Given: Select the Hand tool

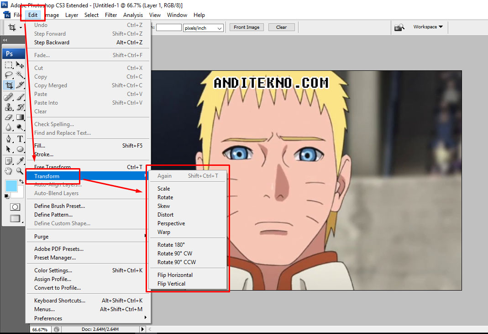Looking at the screenshot, I should (x=9, y=171).
